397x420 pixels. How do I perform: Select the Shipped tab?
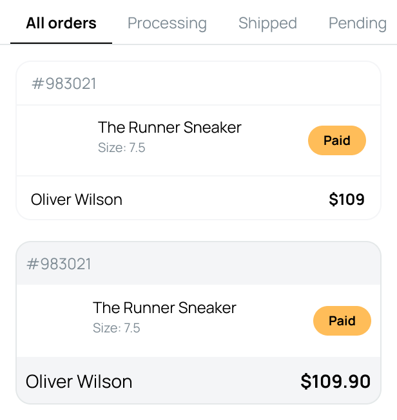(267, 24)
